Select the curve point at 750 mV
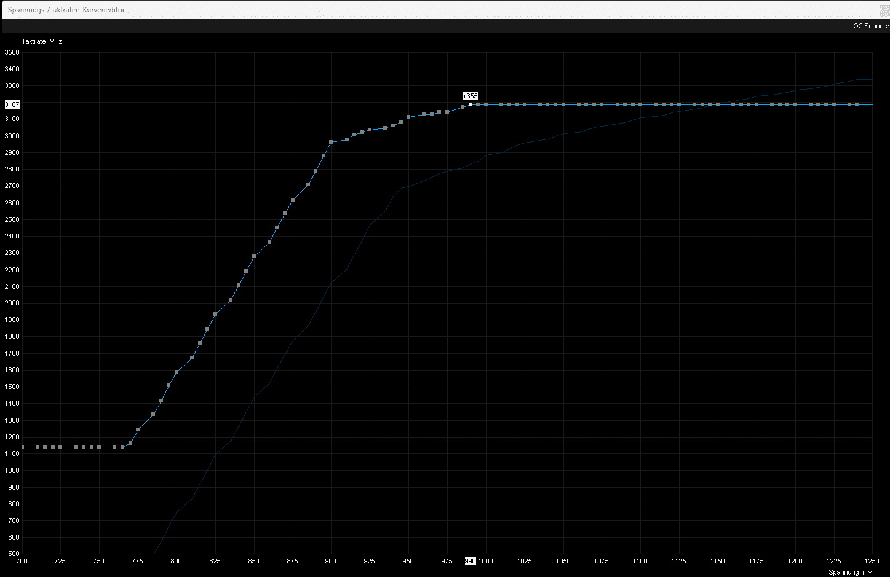Screen dimensions: 890x577 pyautogui.click(x=99, y=447)
